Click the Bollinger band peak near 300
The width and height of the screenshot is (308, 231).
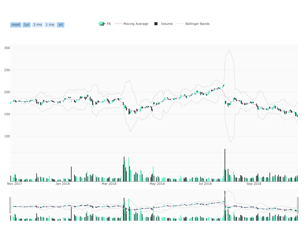click(x=230, y=50)
